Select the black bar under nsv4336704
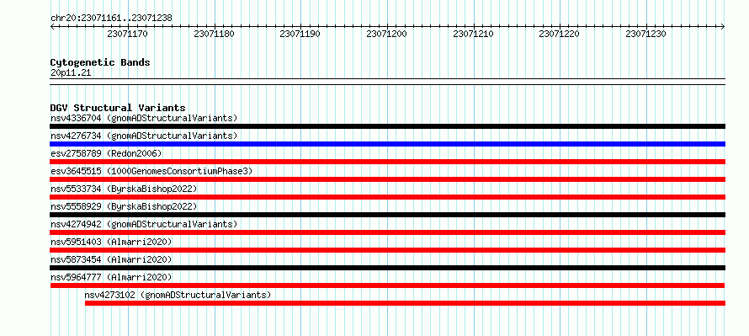This screenshot has width=749, height=336. [387, 126]
